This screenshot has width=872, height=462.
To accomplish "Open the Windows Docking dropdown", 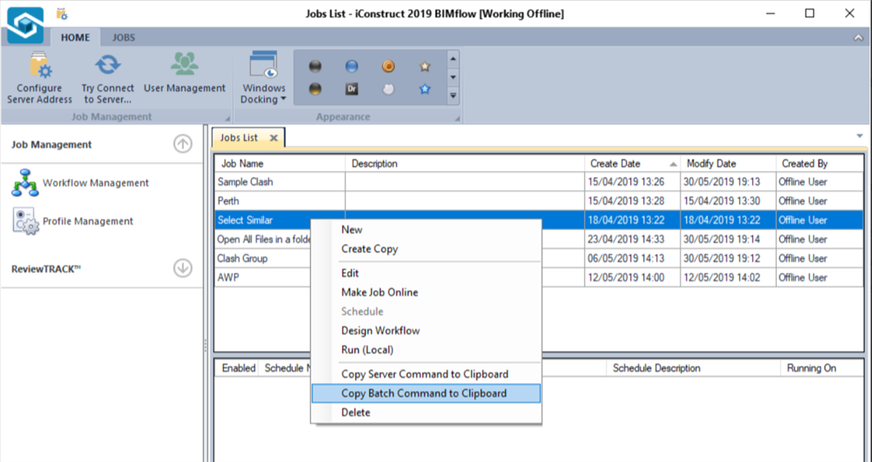I will tap(263, 79).
